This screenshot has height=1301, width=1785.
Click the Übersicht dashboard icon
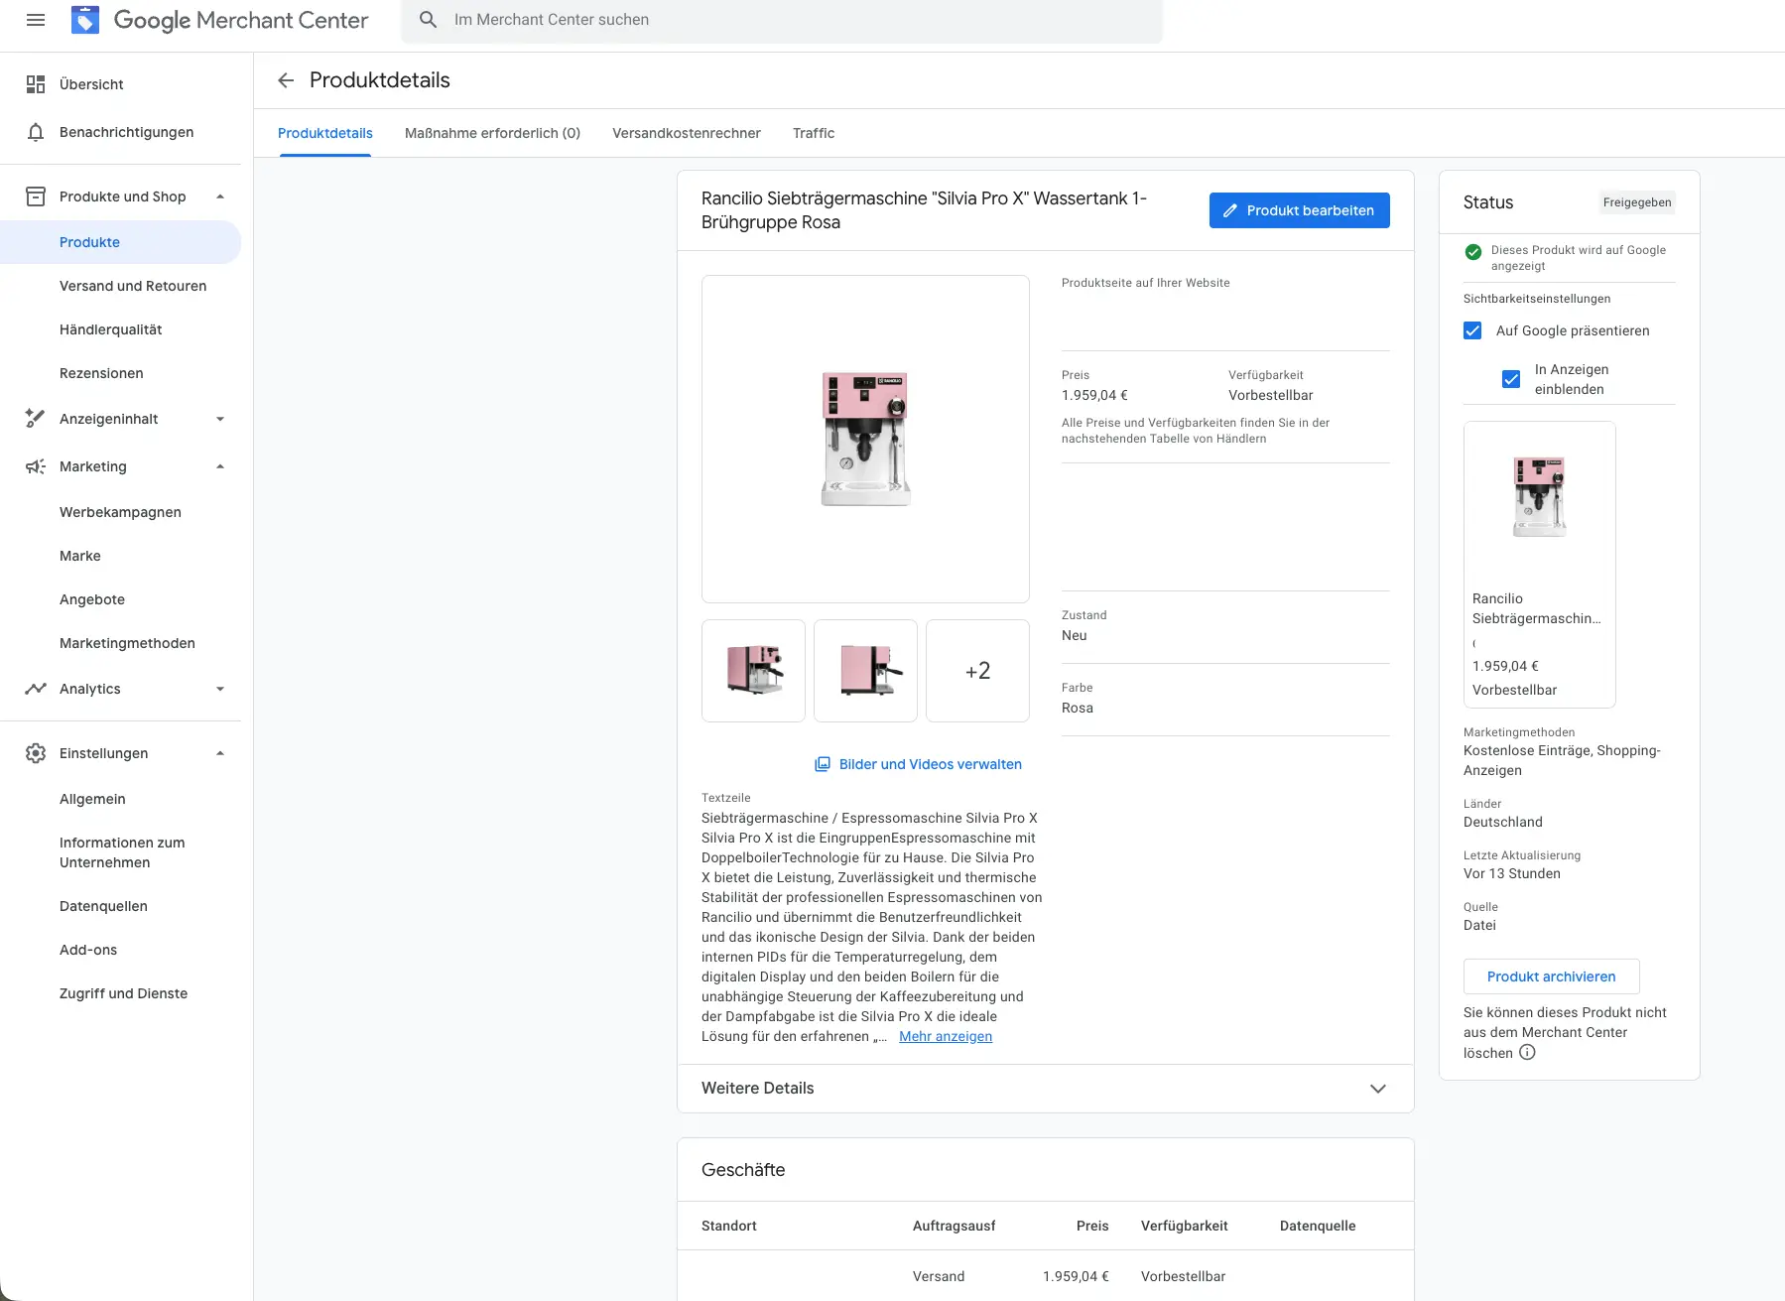(36, 84)
